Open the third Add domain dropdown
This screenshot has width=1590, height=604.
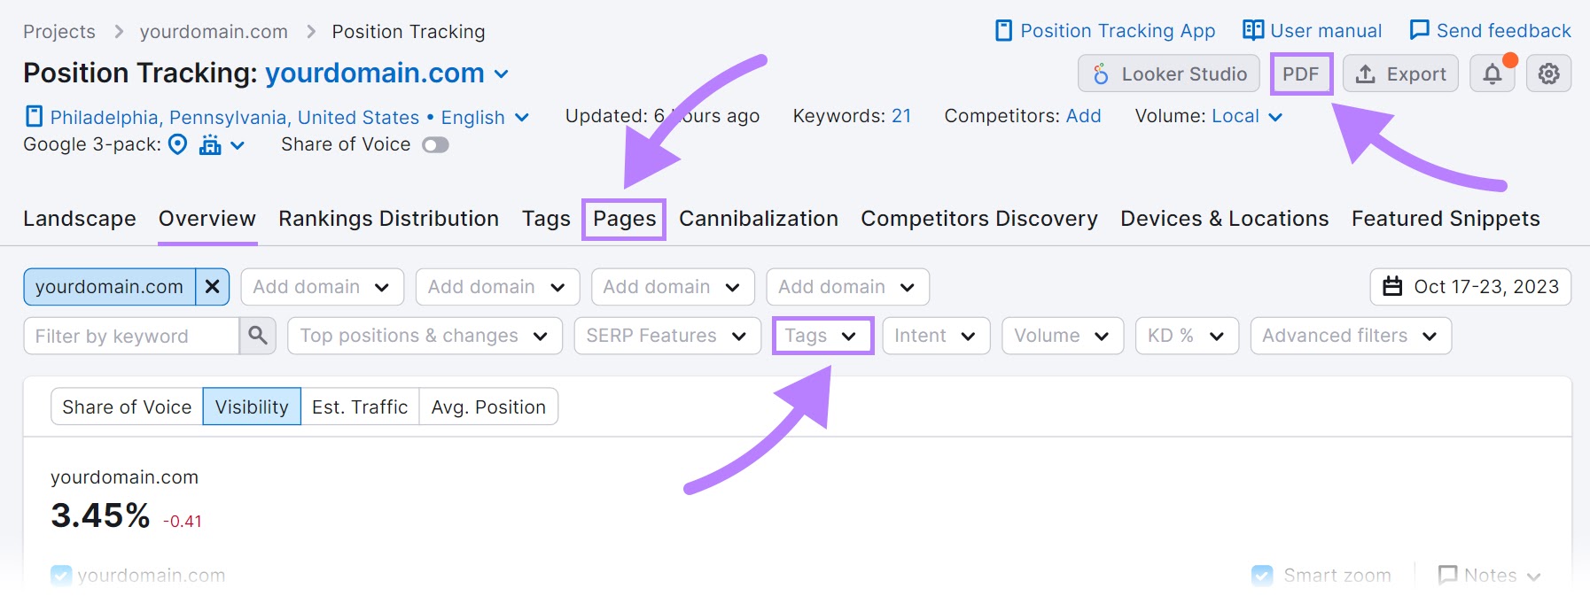tap(673, 287)
